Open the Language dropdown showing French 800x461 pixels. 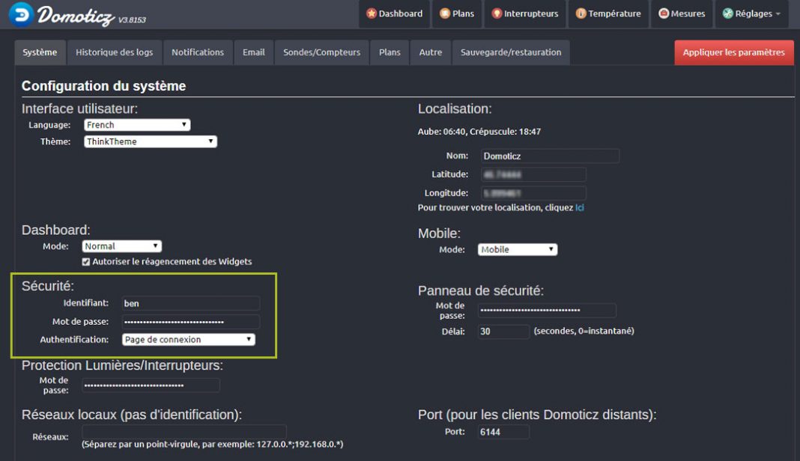pos(138,124)
